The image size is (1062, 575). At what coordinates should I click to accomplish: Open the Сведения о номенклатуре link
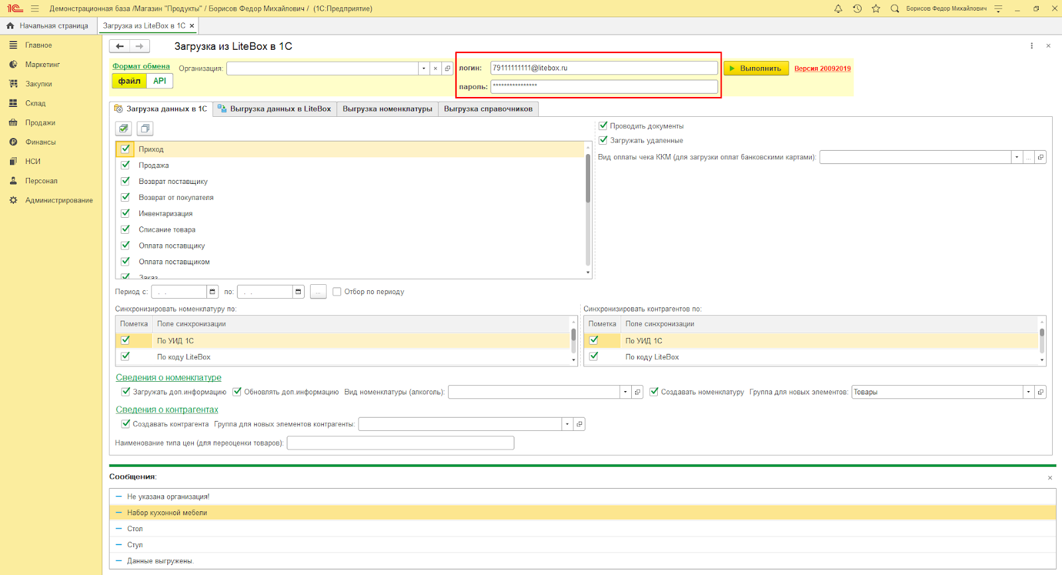tap(169, 377)
